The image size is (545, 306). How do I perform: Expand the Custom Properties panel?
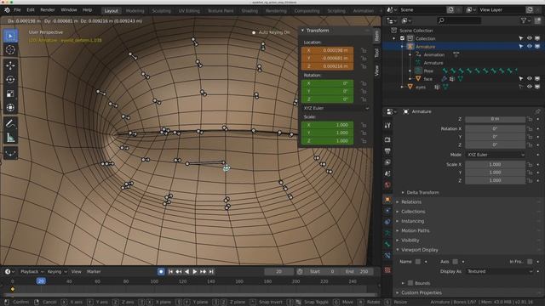[x=422, y=292]
